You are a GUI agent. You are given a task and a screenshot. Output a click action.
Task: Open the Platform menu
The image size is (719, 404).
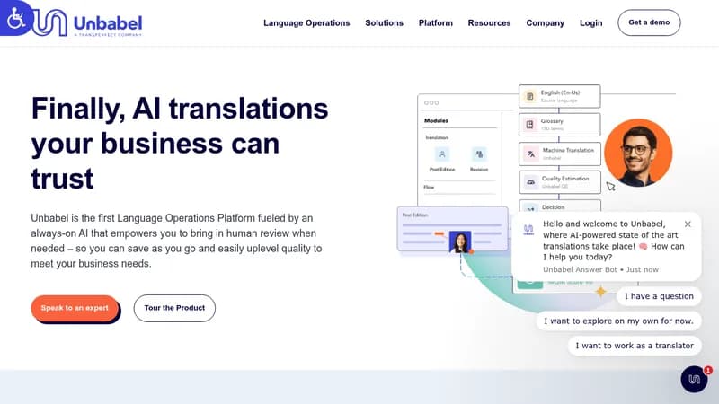click(435, 23)
